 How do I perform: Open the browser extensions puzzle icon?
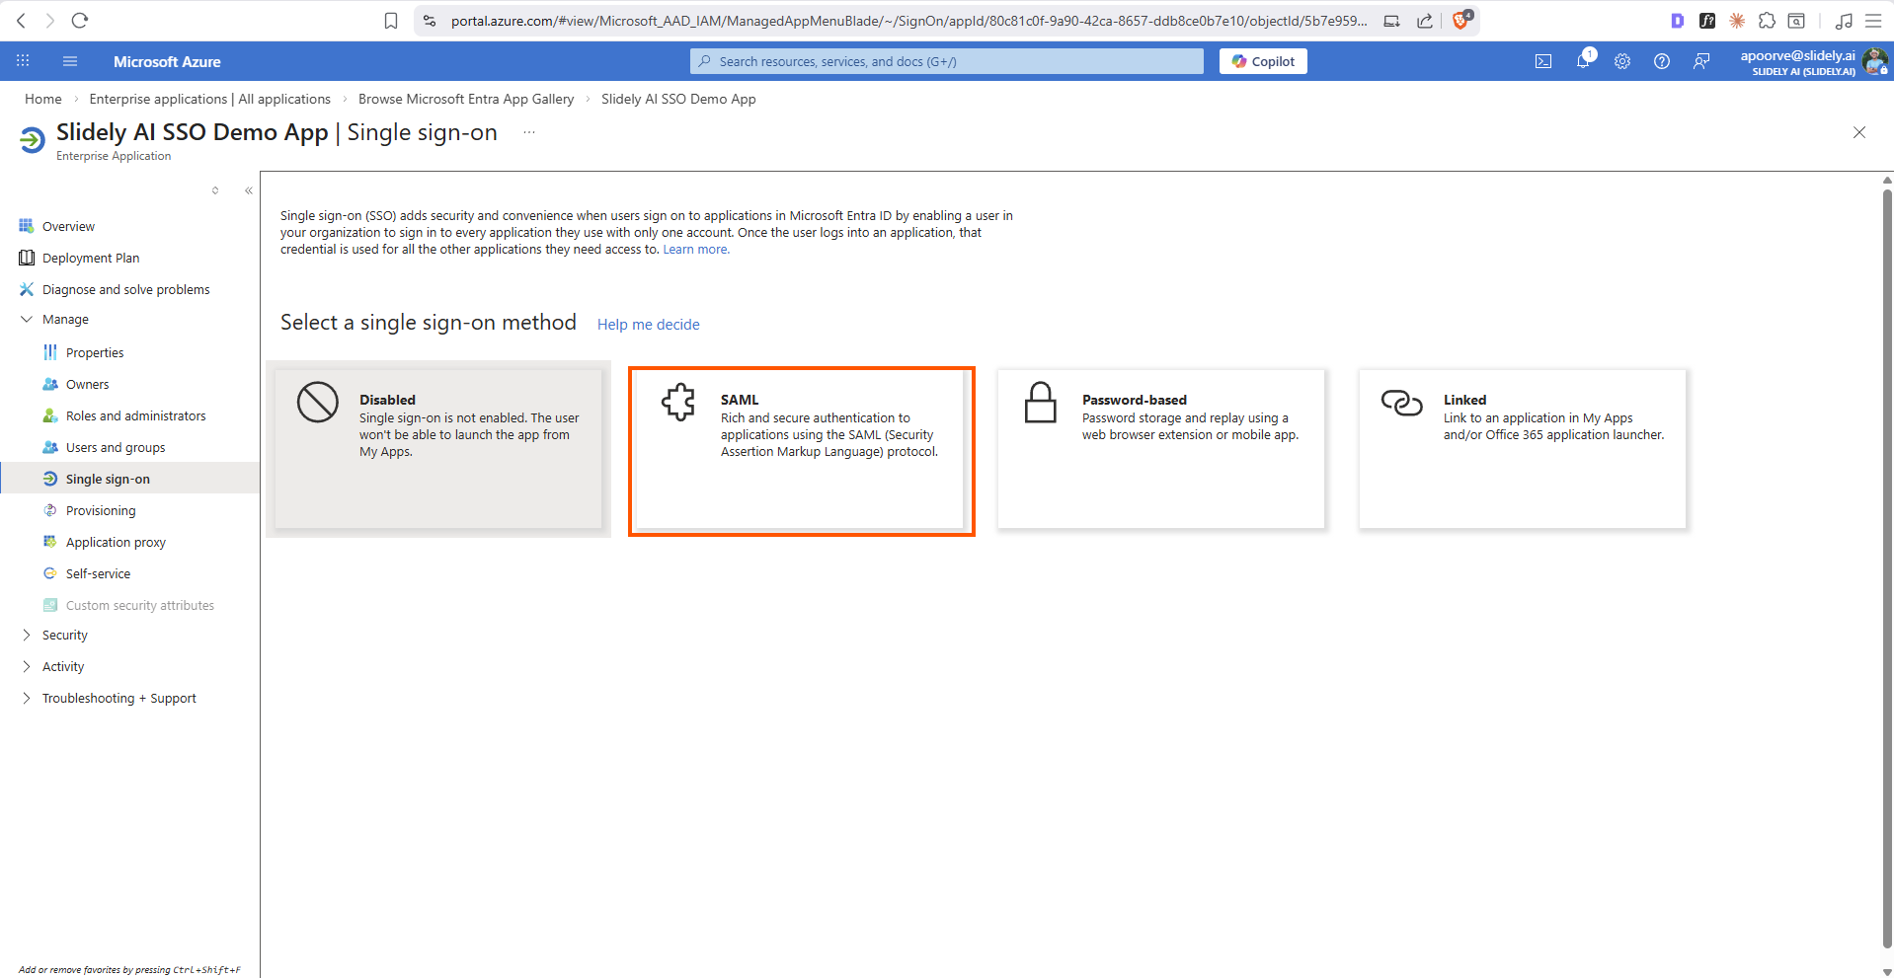(1767, 20)
